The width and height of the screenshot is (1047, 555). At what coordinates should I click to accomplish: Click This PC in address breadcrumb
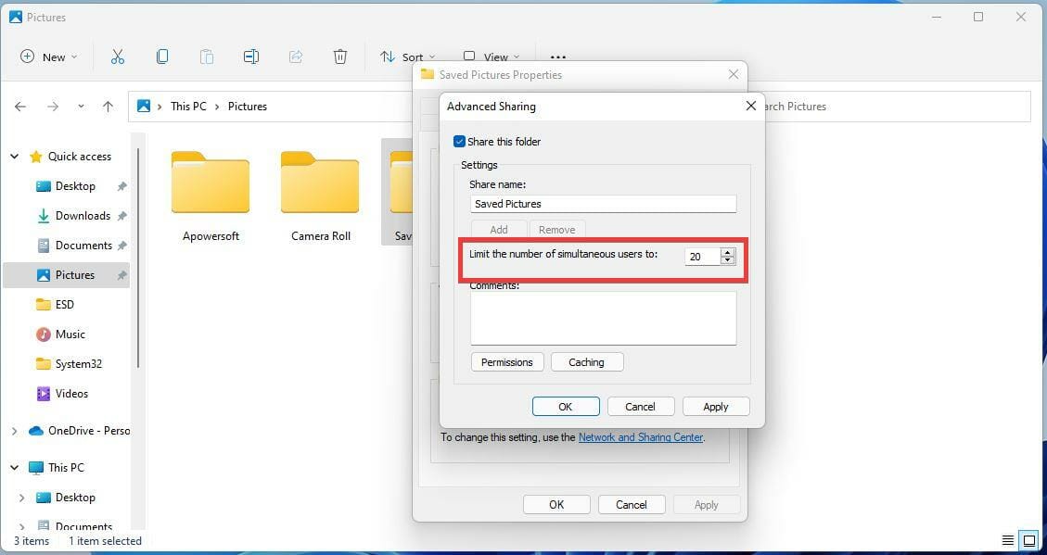point(188,106)
